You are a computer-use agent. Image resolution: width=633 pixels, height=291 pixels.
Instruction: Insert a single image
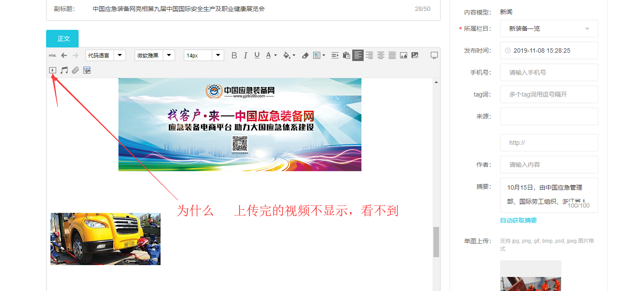click(404, 55)
